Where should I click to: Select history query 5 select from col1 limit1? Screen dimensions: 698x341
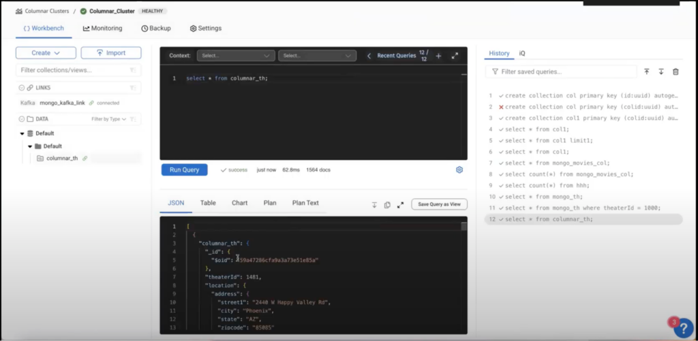pyautogui.click(x=583, y=140)
